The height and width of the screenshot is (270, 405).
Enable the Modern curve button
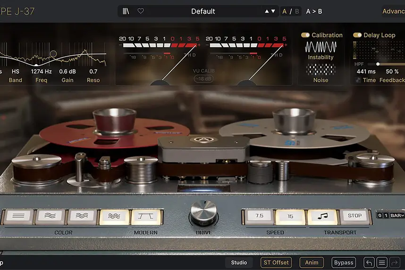click(146, 216)
